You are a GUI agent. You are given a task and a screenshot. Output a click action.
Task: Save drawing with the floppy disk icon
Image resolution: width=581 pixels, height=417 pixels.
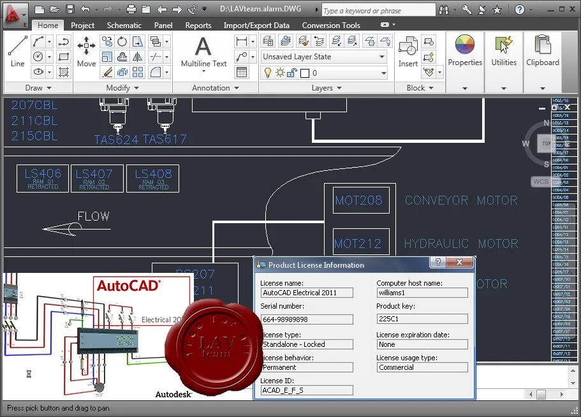[x=70, y=10]
